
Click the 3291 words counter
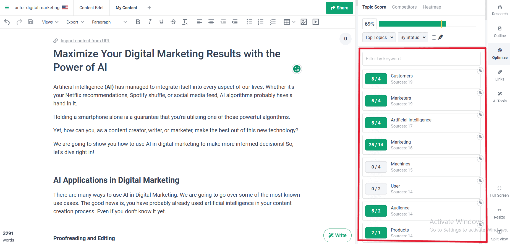[8, 237]
